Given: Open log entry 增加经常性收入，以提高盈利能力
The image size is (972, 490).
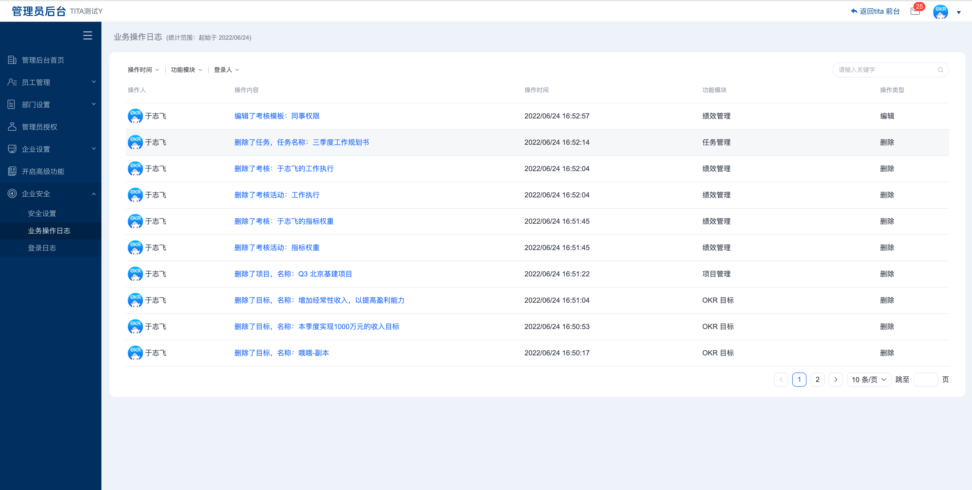Looking at the screenshot, I should coord(319,300).
